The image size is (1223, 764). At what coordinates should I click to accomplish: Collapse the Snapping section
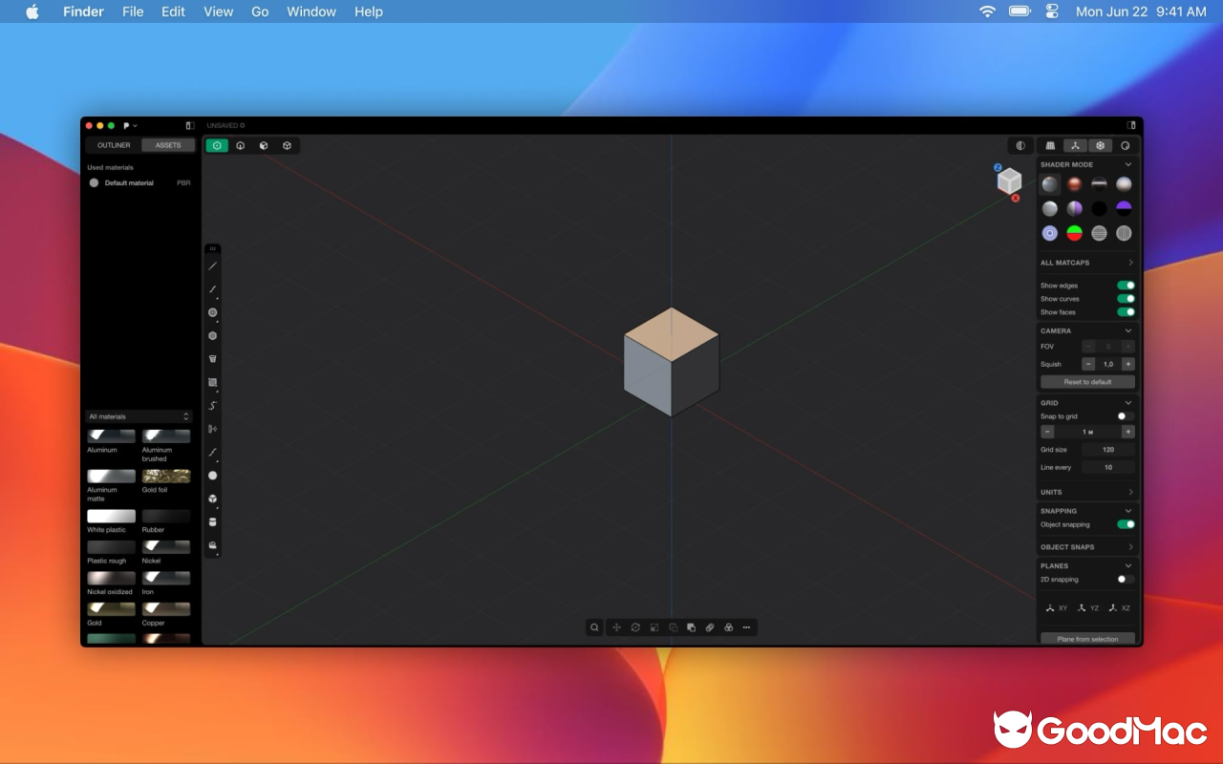(1128, 511)
